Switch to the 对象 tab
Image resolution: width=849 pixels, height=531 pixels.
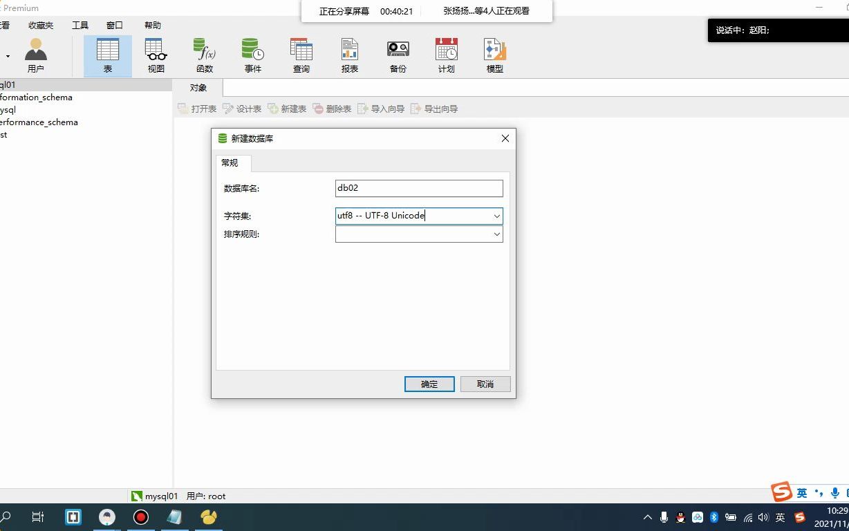tap(198, 88)
